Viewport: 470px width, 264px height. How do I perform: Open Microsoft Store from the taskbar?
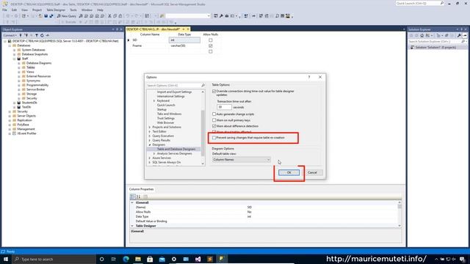click(150, 259)
